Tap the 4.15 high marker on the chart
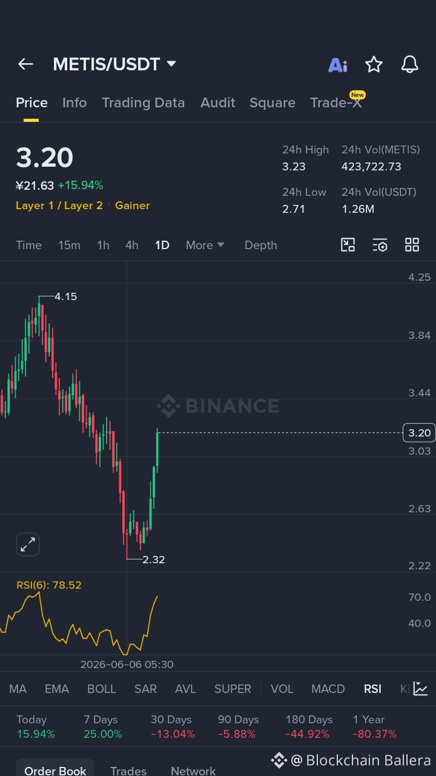The height and width of the screenshot is (776, 436). coord(65,296)
